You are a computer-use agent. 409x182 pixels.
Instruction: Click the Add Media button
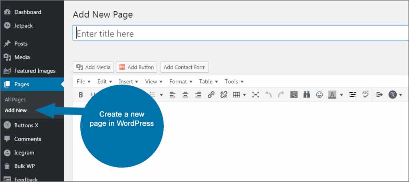[x=93, y=67]
